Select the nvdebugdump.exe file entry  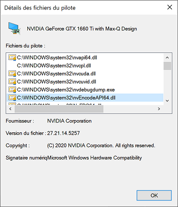click(x=66, y=90)
